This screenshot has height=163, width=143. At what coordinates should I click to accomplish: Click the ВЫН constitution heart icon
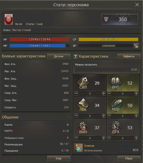pyautogui.click(x=83, y=127)
